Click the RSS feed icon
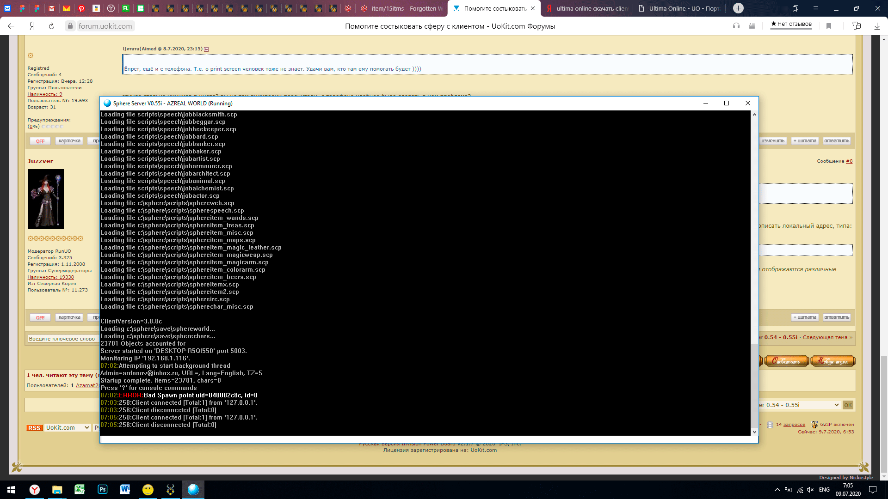The width and height of the screenshot is (888, 499). coord(34,428)
